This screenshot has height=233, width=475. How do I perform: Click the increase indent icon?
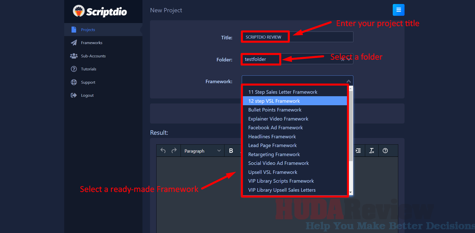tap(358, 151)
